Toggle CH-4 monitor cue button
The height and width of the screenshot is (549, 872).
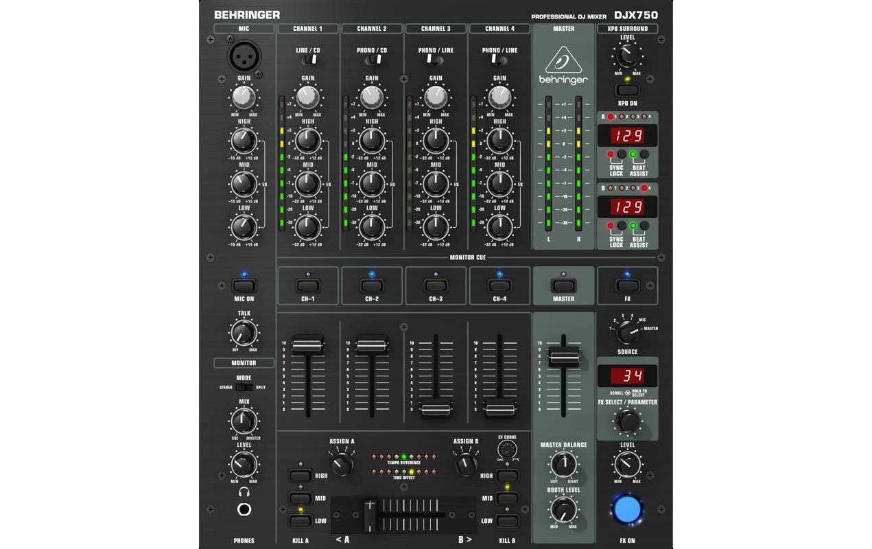pos(499,286)
